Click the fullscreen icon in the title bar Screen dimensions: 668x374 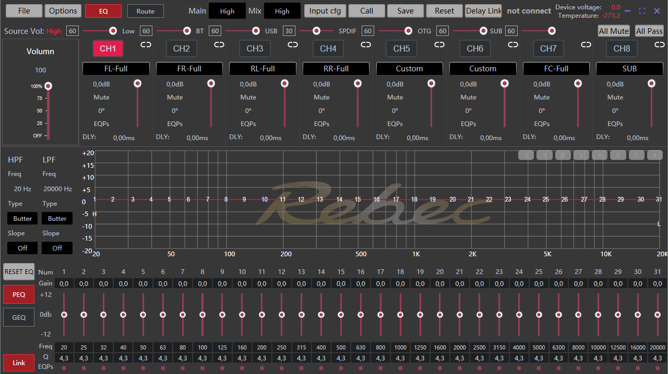pyautogui.click(x=642, y=10)
